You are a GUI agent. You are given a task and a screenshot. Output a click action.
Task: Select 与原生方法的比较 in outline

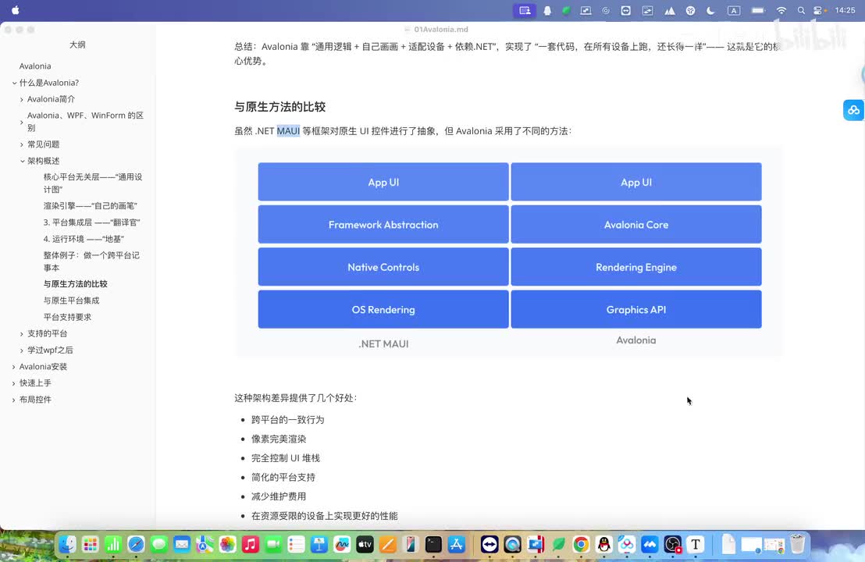click(x=76, y=284)
